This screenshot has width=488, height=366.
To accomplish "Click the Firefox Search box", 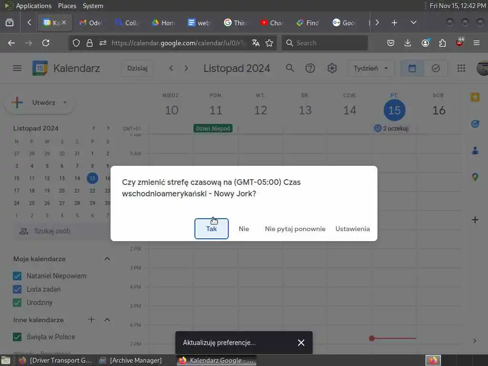I will click(x=325, y=43).
